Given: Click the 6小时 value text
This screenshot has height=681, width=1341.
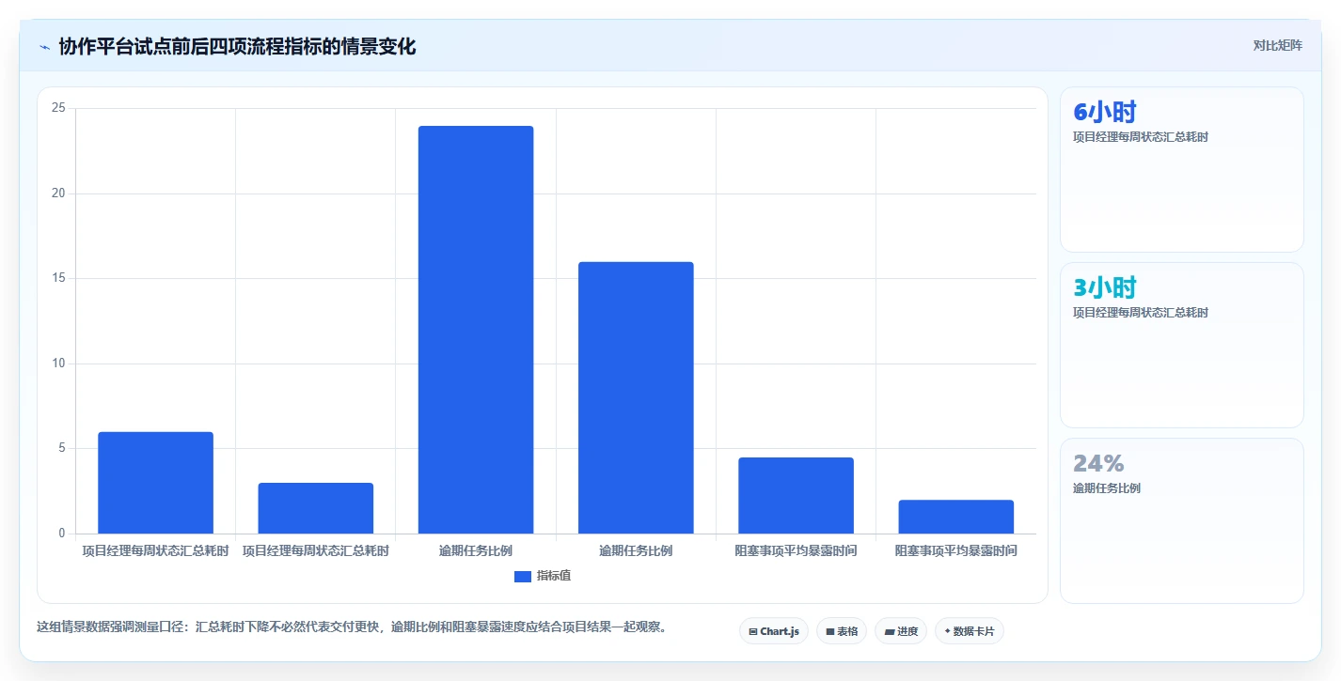Looking at the screenshot, I should coord(1105,112).
